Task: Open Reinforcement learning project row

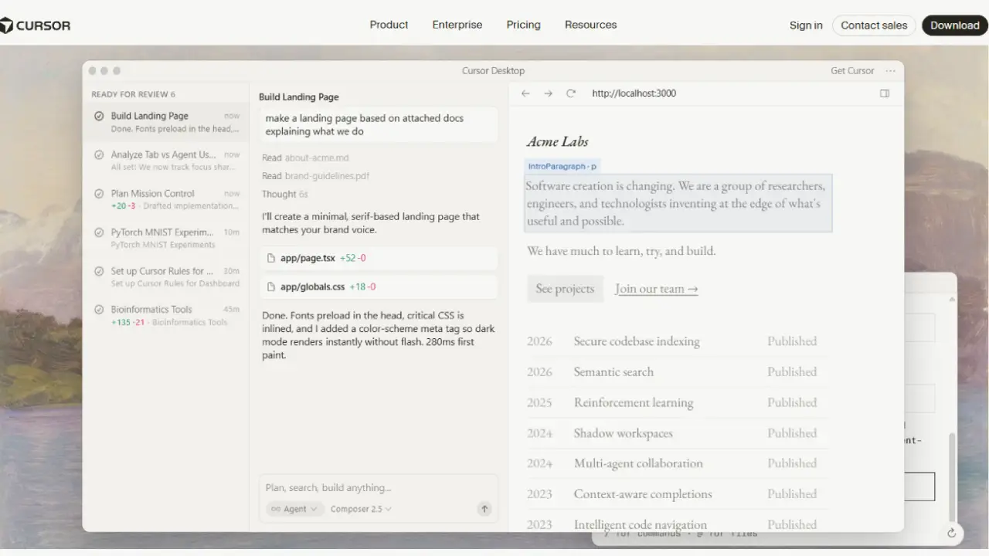Action: 678,402
